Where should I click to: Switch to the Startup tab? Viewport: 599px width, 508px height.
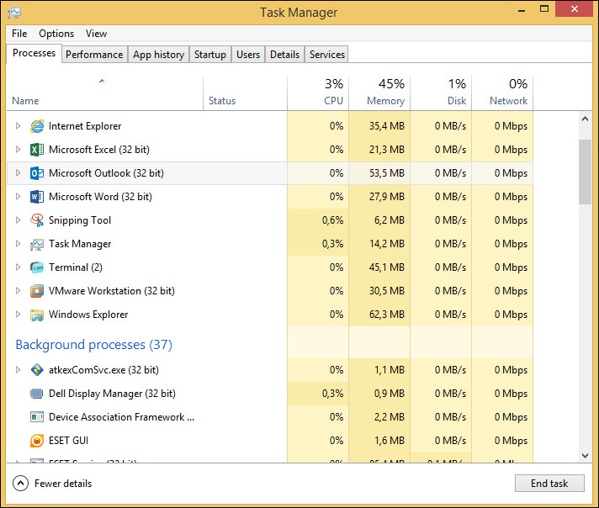coord(210,55)
